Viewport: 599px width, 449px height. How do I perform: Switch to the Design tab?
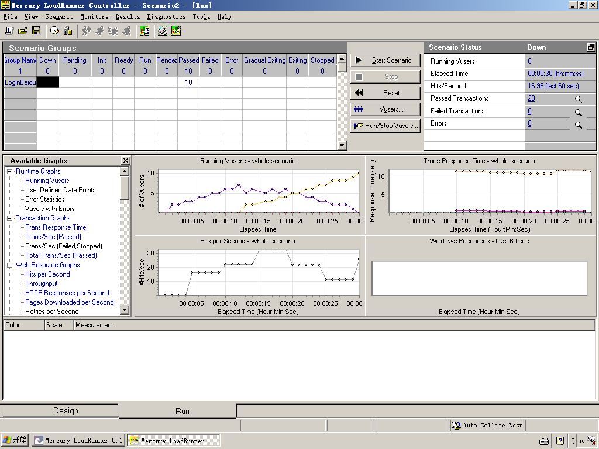tap(60, 411)
